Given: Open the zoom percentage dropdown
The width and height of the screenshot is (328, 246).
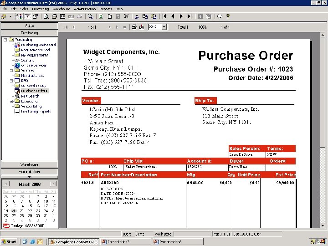Looking at the screenshot, I should click(164, 27).
